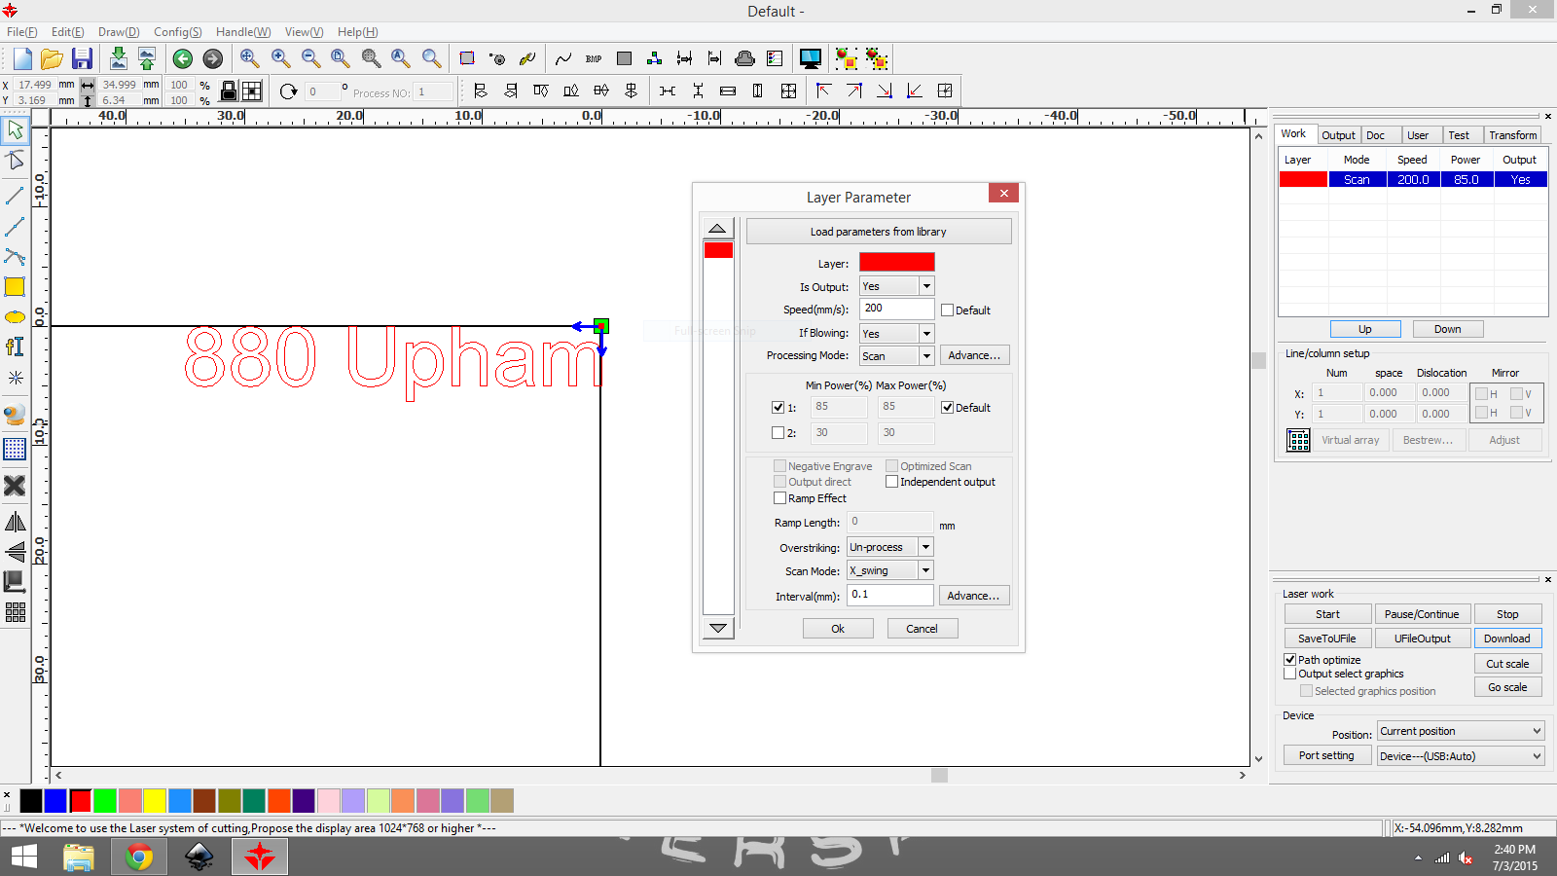Save the file with the floppy disk icon
This screenshot has width=1557, height=876.
point(82,58)
